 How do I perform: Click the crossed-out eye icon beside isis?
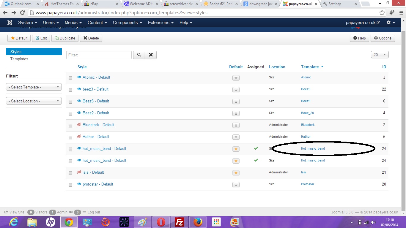tap(79, 172)
